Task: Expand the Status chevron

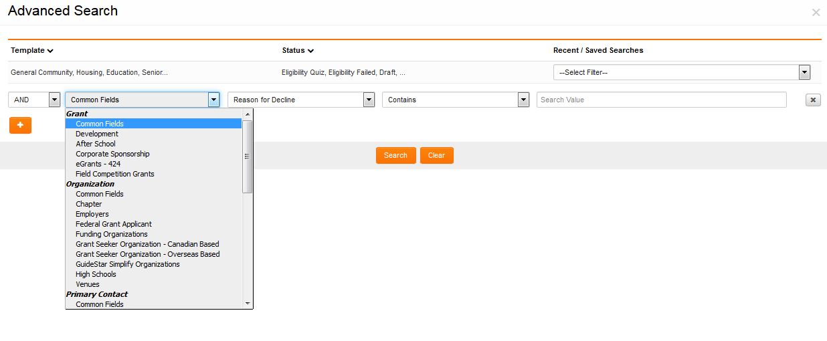Action: click(x=311, y=51)
